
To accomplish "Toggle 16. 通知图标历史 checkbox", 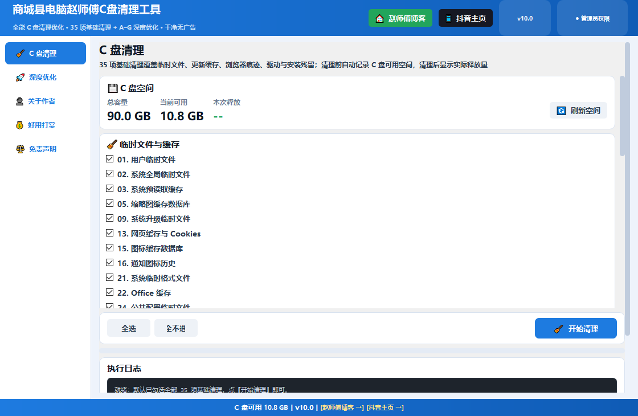I will pos(109,263).
